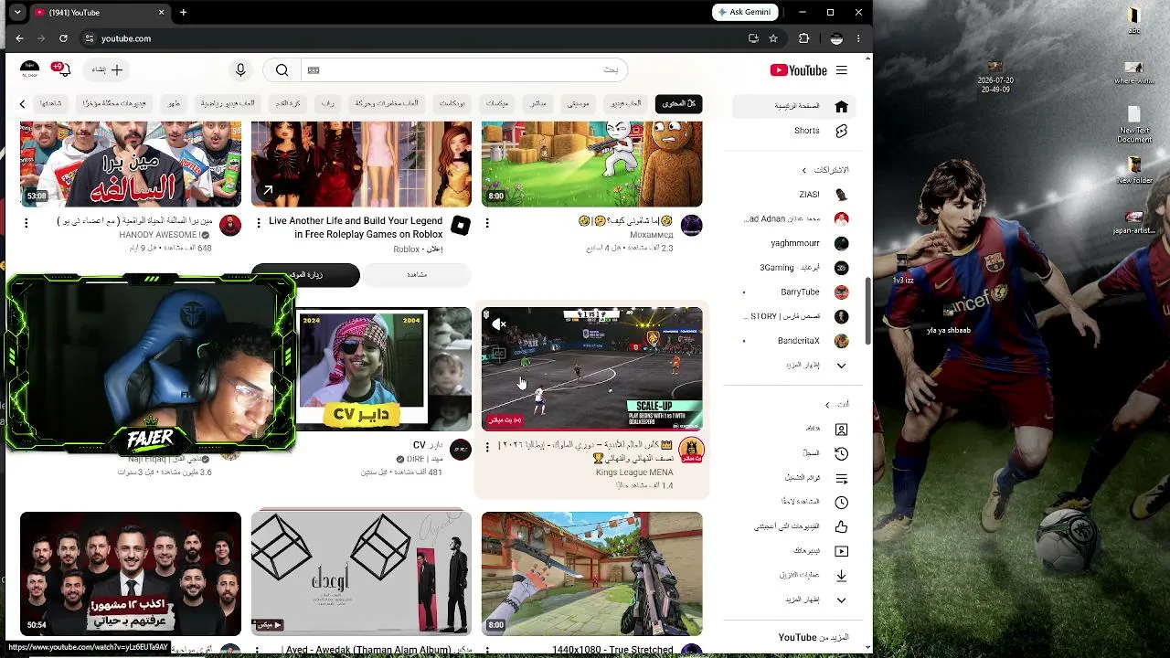
Task: Open the Kings League MENA channel name link
Action: [634, 472]
